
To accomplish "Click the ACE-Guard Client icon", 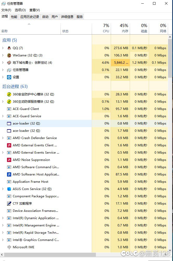I will tap(9, 109).
